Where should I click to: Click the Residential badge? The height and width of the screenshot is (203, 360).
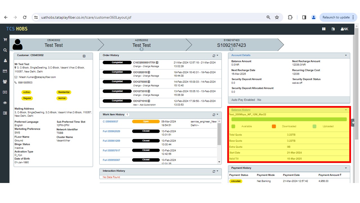[64, 92]
